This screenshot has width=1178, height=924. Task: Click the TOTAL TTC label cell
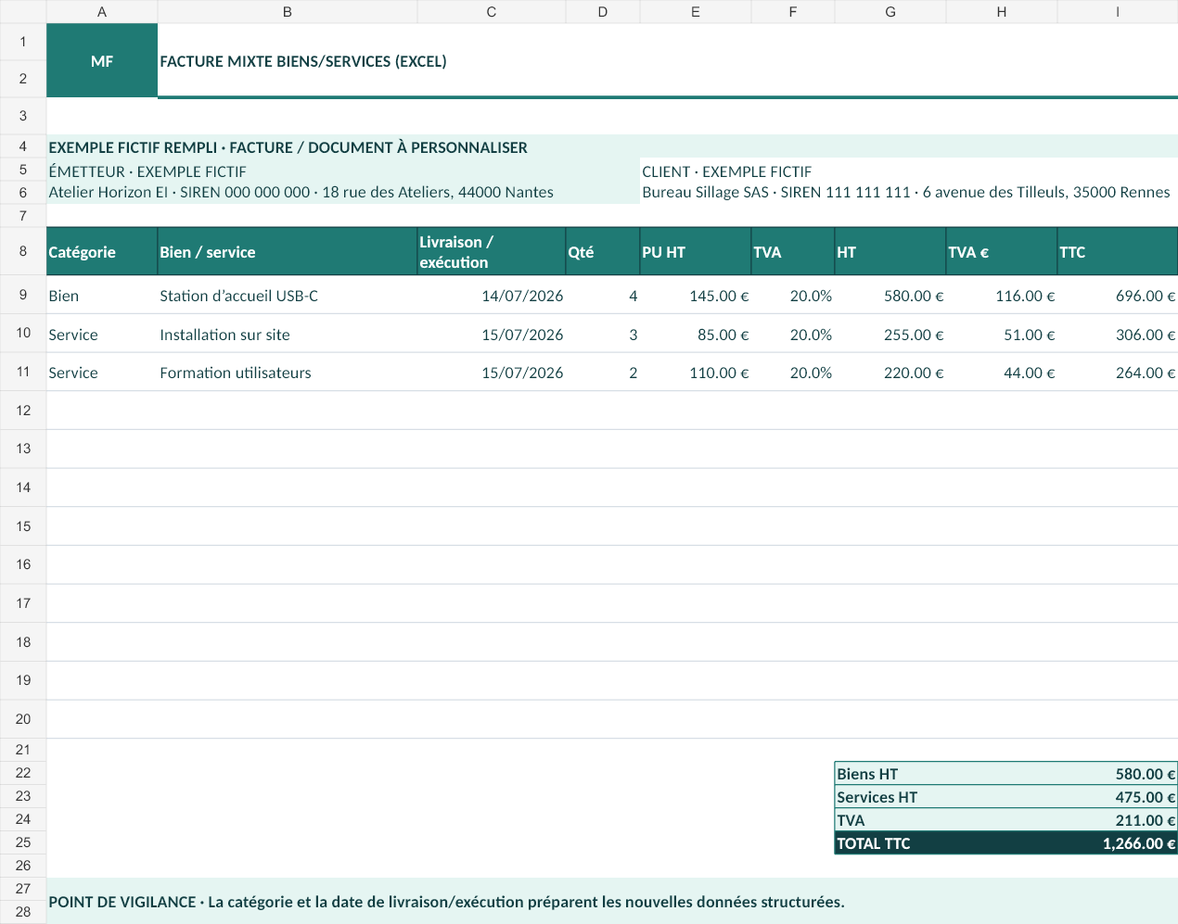(x=946, y=842)
